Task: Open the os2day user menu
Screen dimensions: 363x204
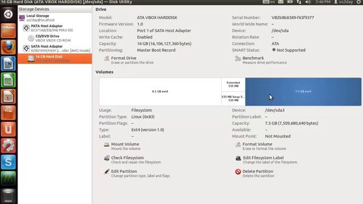Action: tap(343, 2)
